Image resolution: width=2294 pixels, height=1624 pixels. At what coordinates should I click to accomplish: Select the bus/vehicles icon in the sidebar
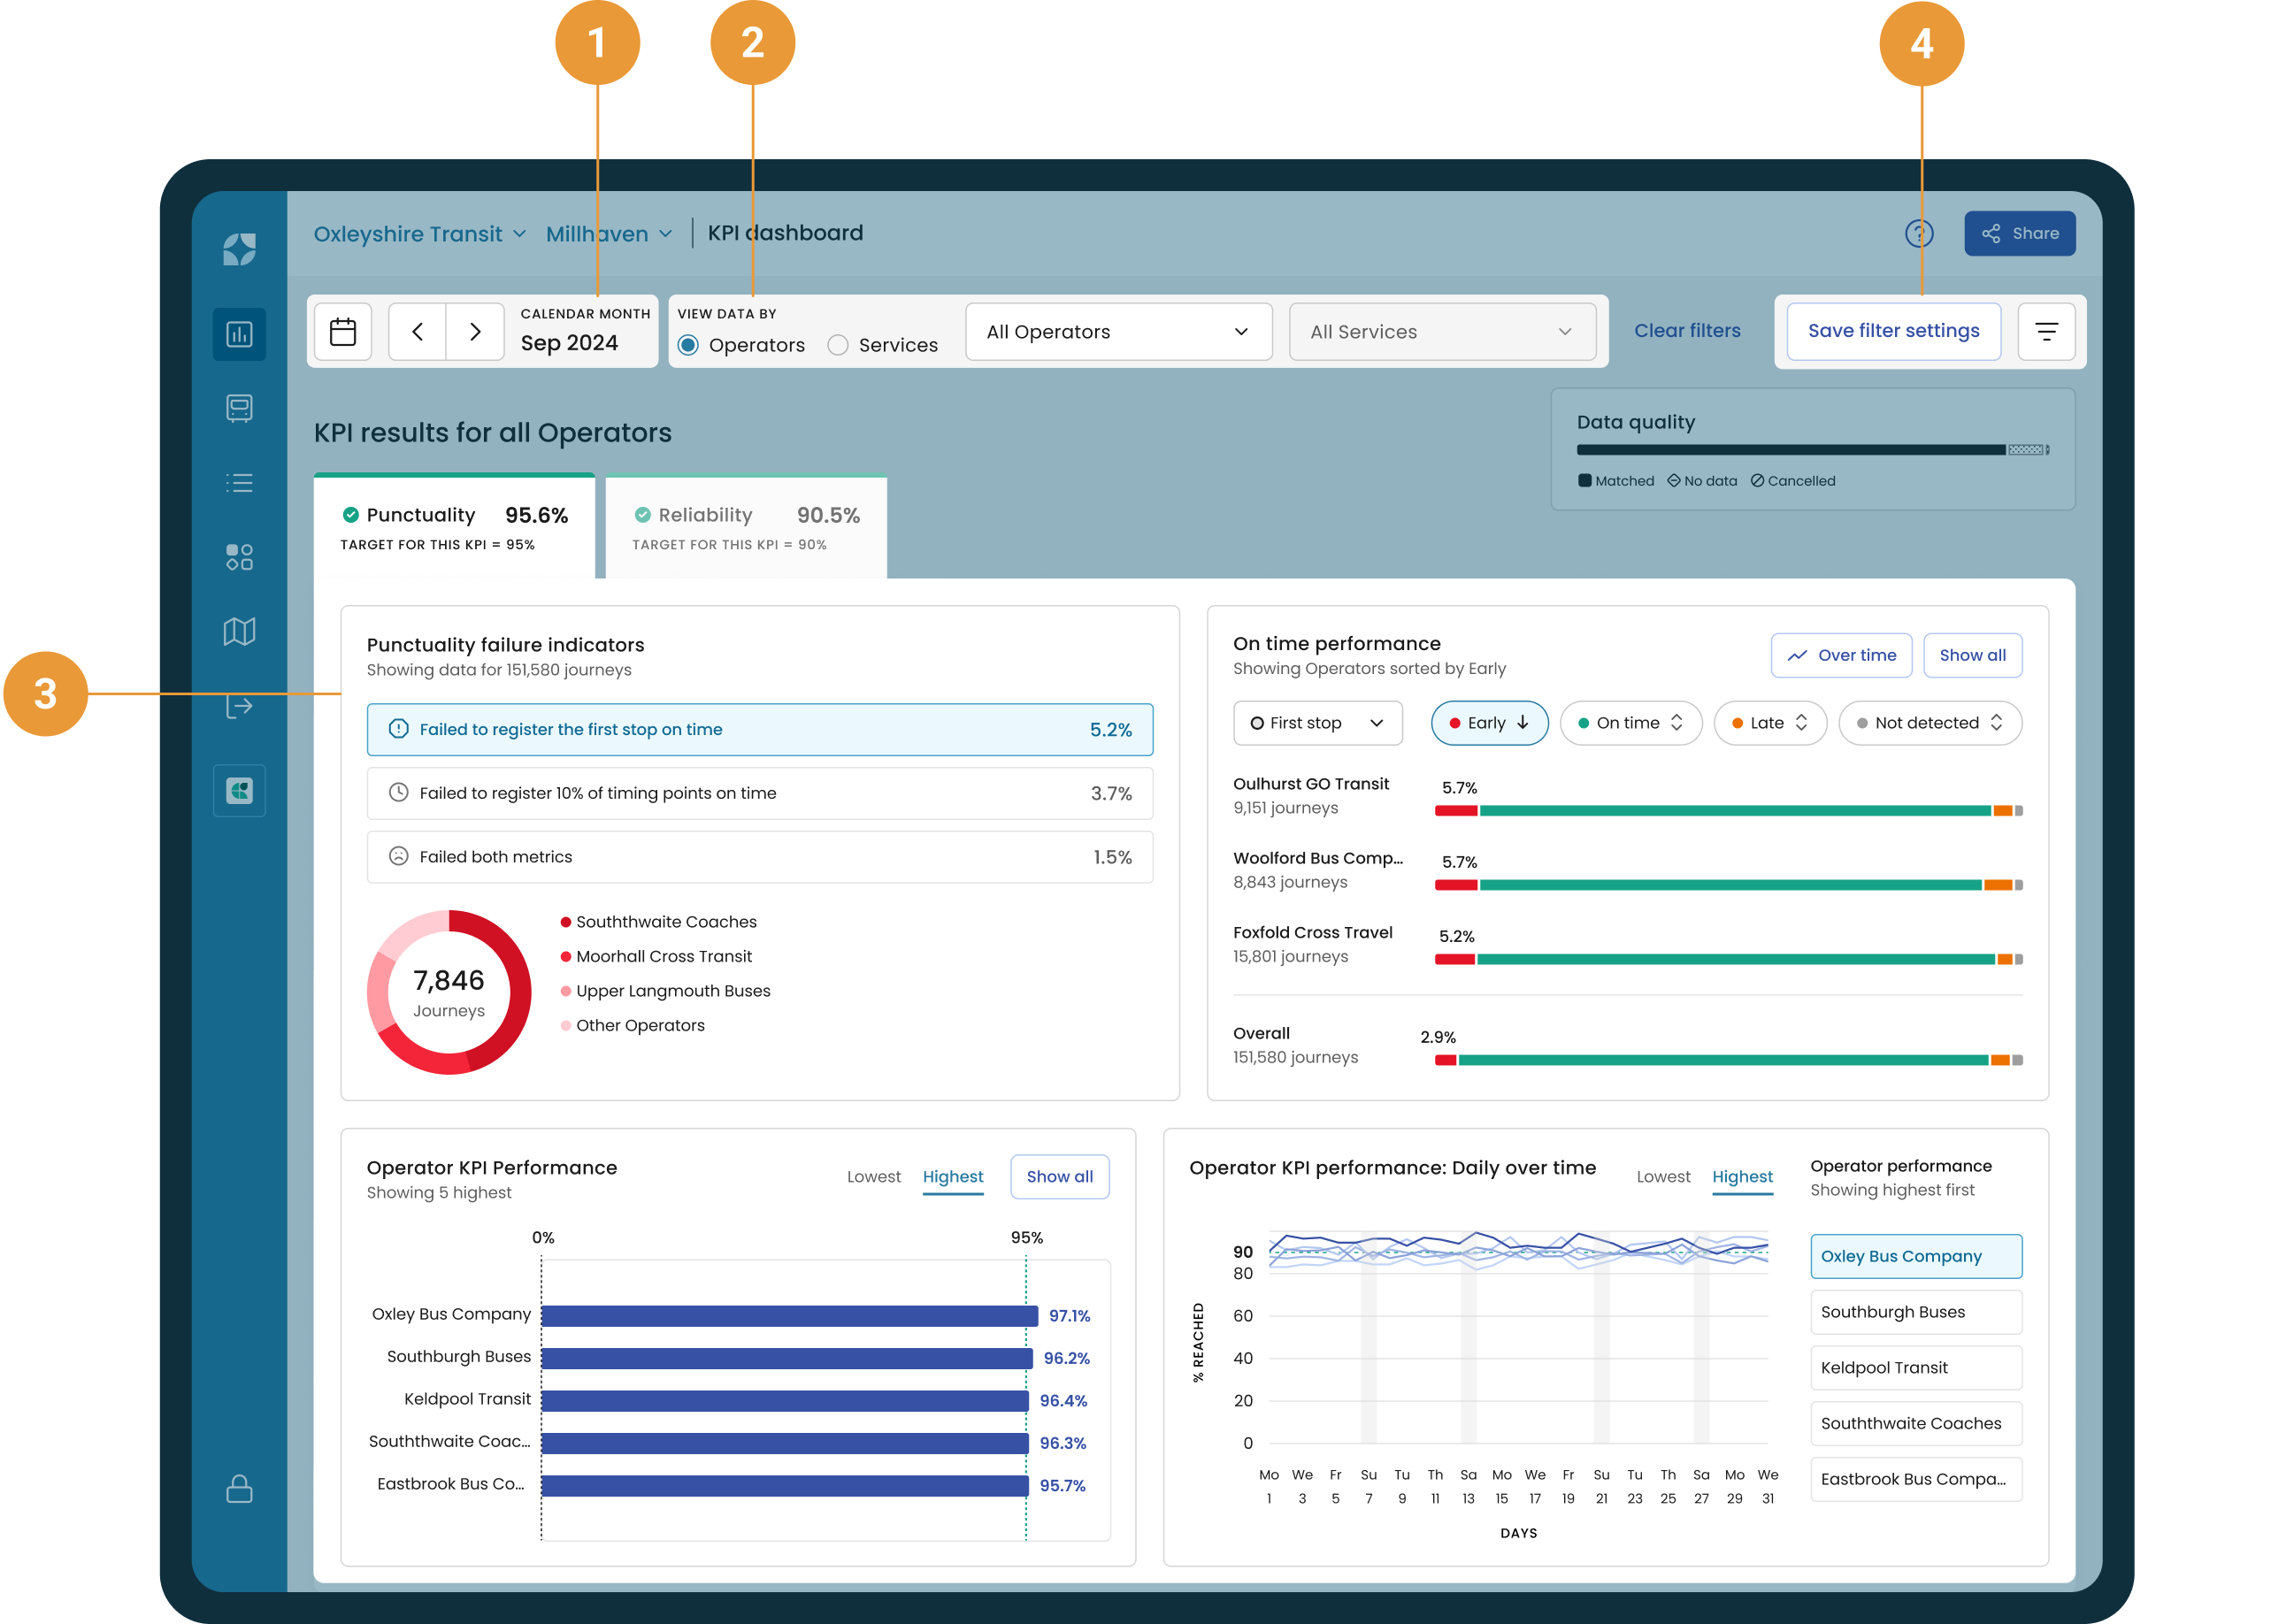pos(239,407)
